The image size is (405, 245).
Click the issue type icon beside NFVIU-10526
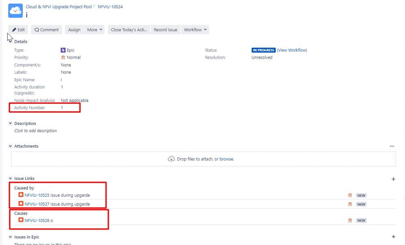pos(21,220)
